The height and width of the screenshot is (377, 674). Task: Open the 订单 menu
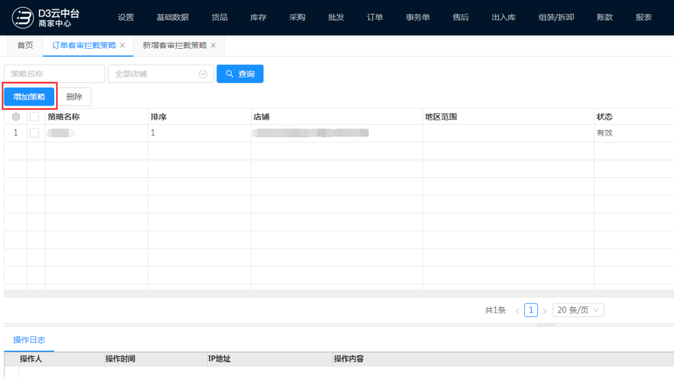click(375, 17)
